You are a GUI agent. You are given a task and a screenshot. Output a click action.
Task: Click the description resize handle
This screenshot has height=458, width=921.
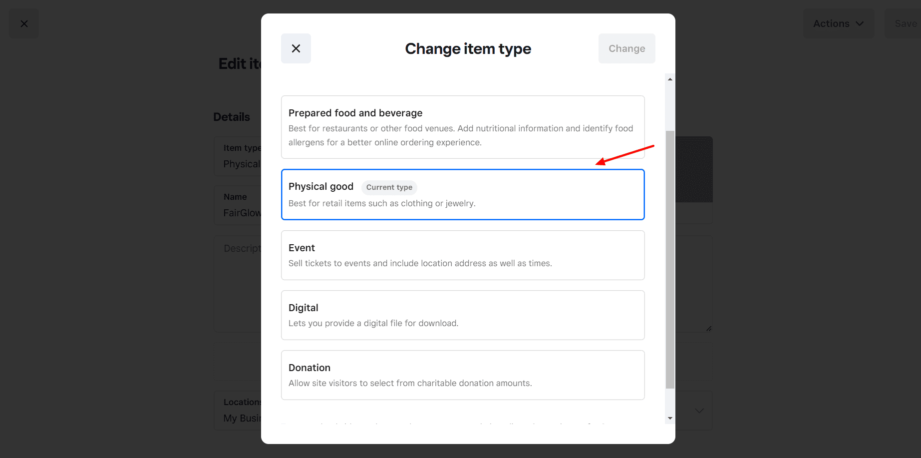point(709,328)
